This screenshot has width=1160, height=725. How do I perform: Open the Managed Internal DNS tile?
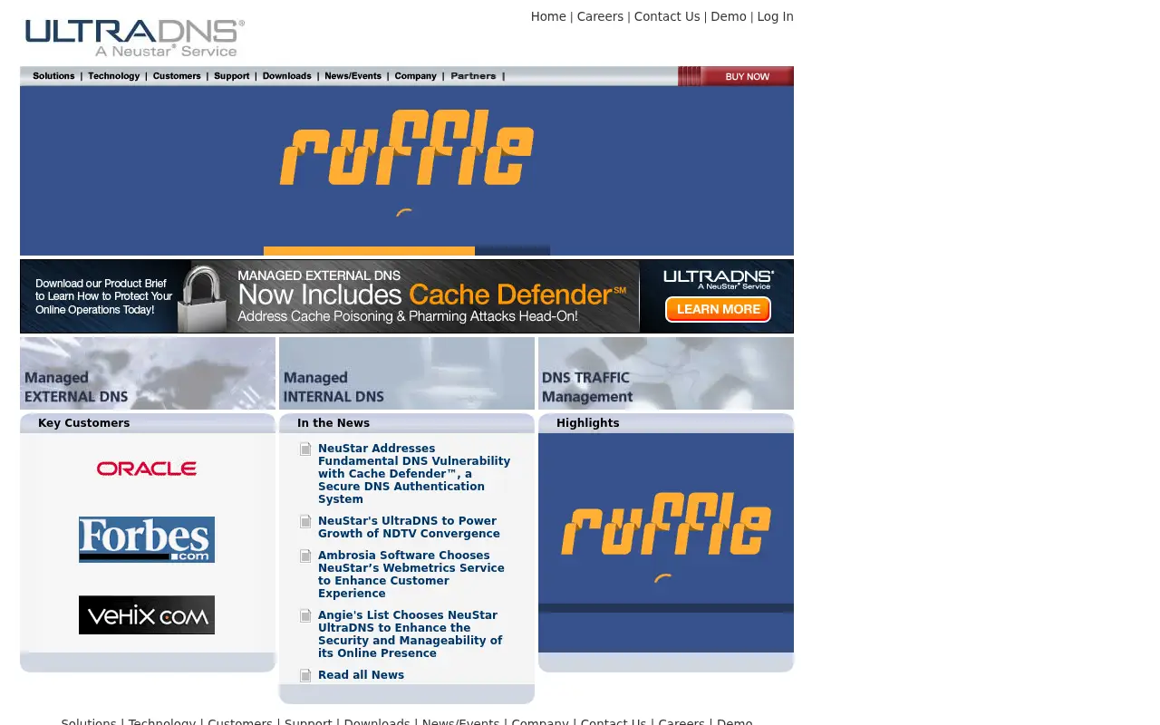(407, 373)
